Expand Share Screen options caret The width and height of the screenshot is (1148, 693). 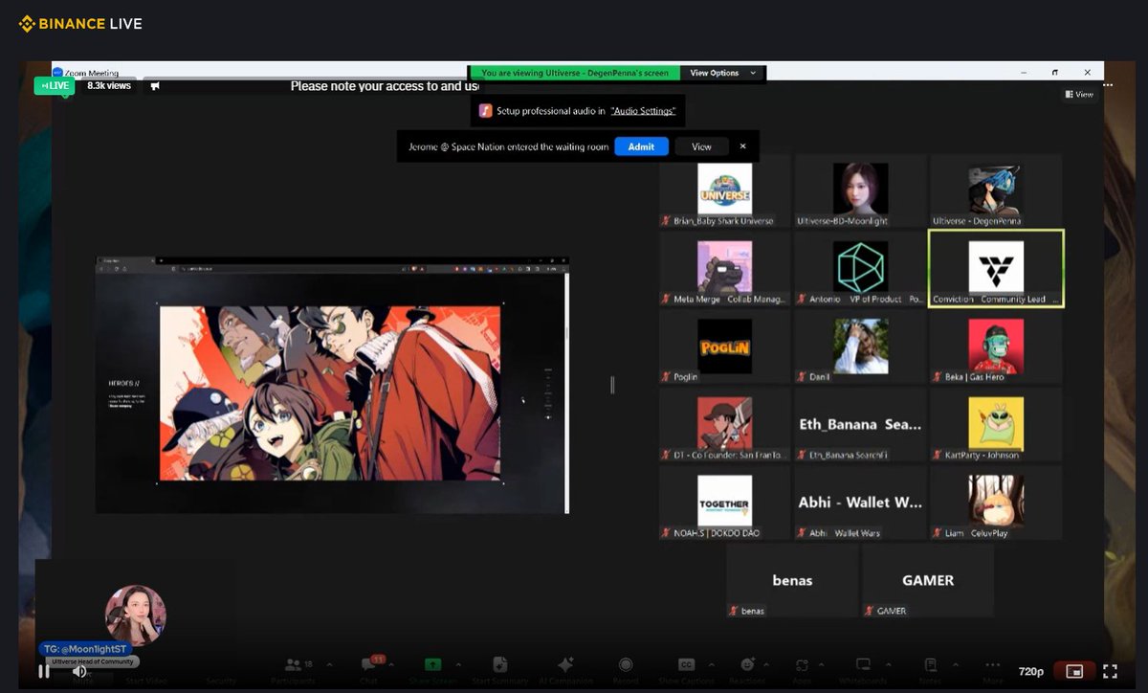coord(457,663)
